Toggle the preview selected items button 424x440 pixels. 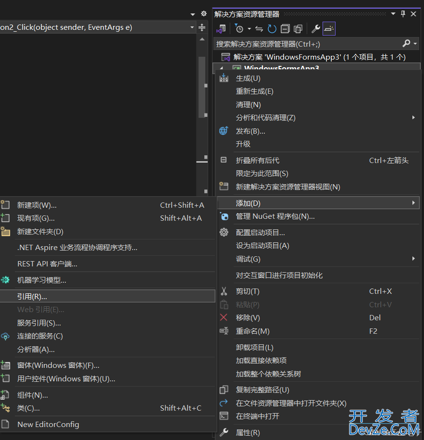[x=329, y=29]
